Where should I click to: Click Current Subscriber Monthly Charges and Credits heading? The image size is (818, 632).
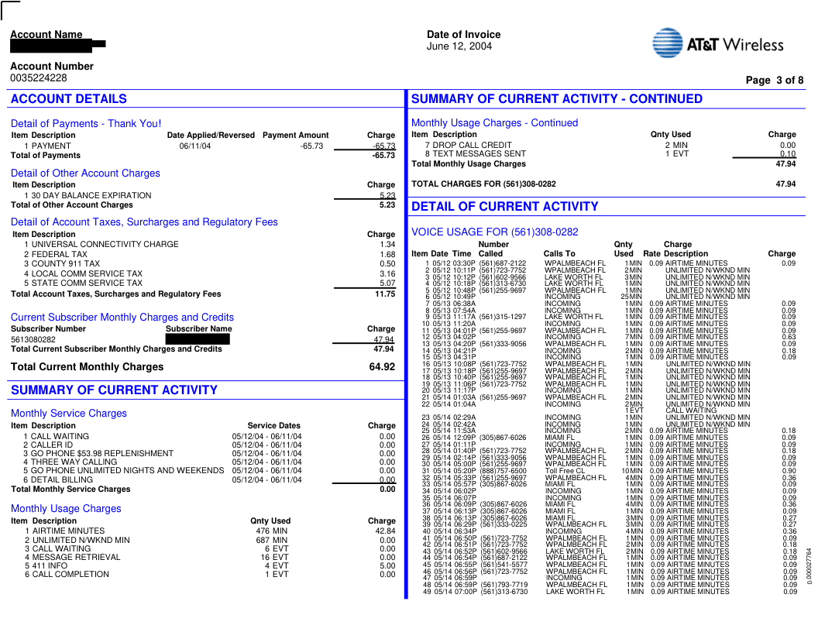coord(122,317)
